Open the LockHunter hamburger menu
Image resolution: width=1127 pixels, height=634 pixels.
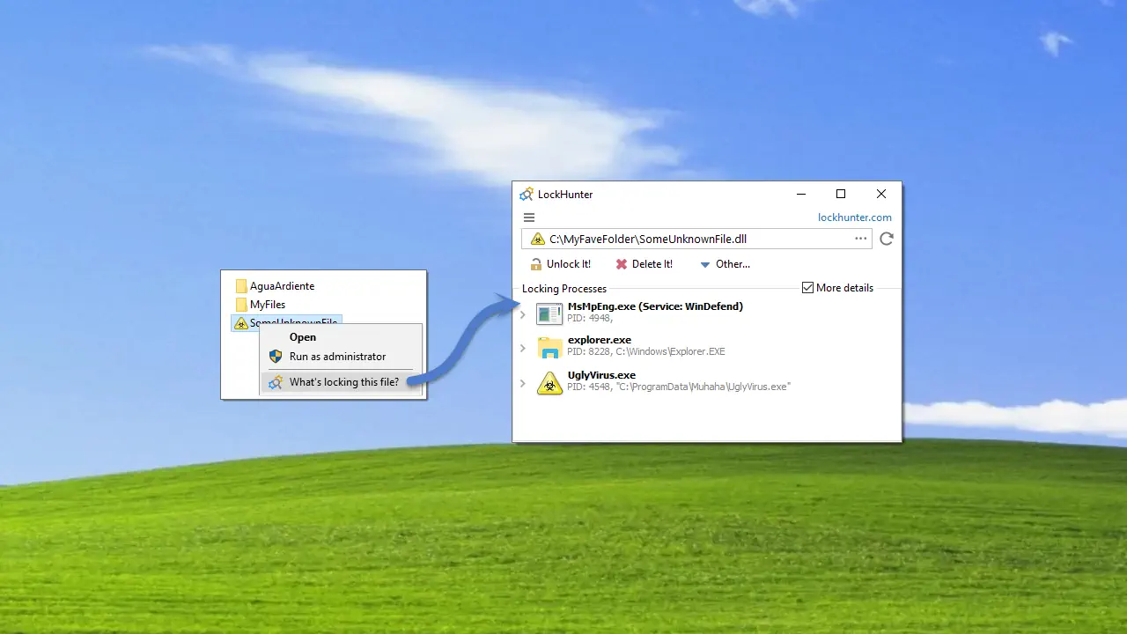point(529,217)
